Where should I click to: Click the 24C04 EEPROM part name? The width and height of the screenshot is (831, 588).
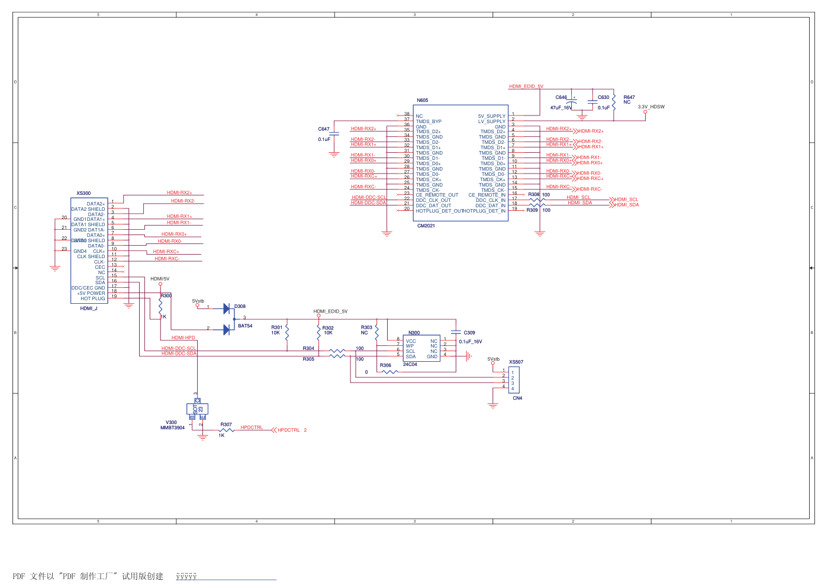tap(410, 365)
